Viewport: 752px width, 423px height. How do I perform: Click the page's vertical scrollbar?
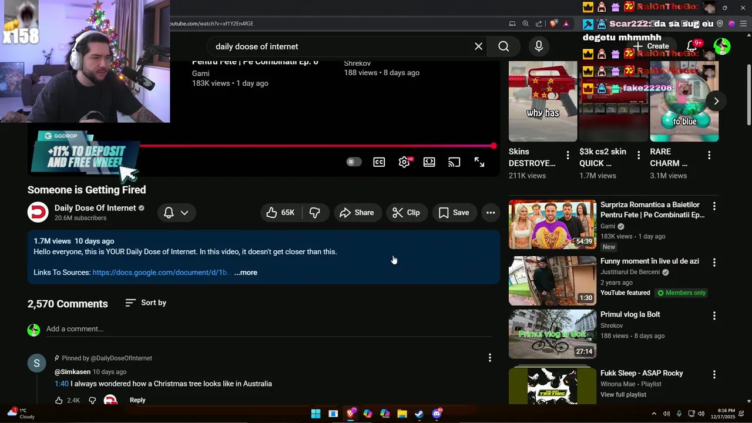tap(748, 94)
